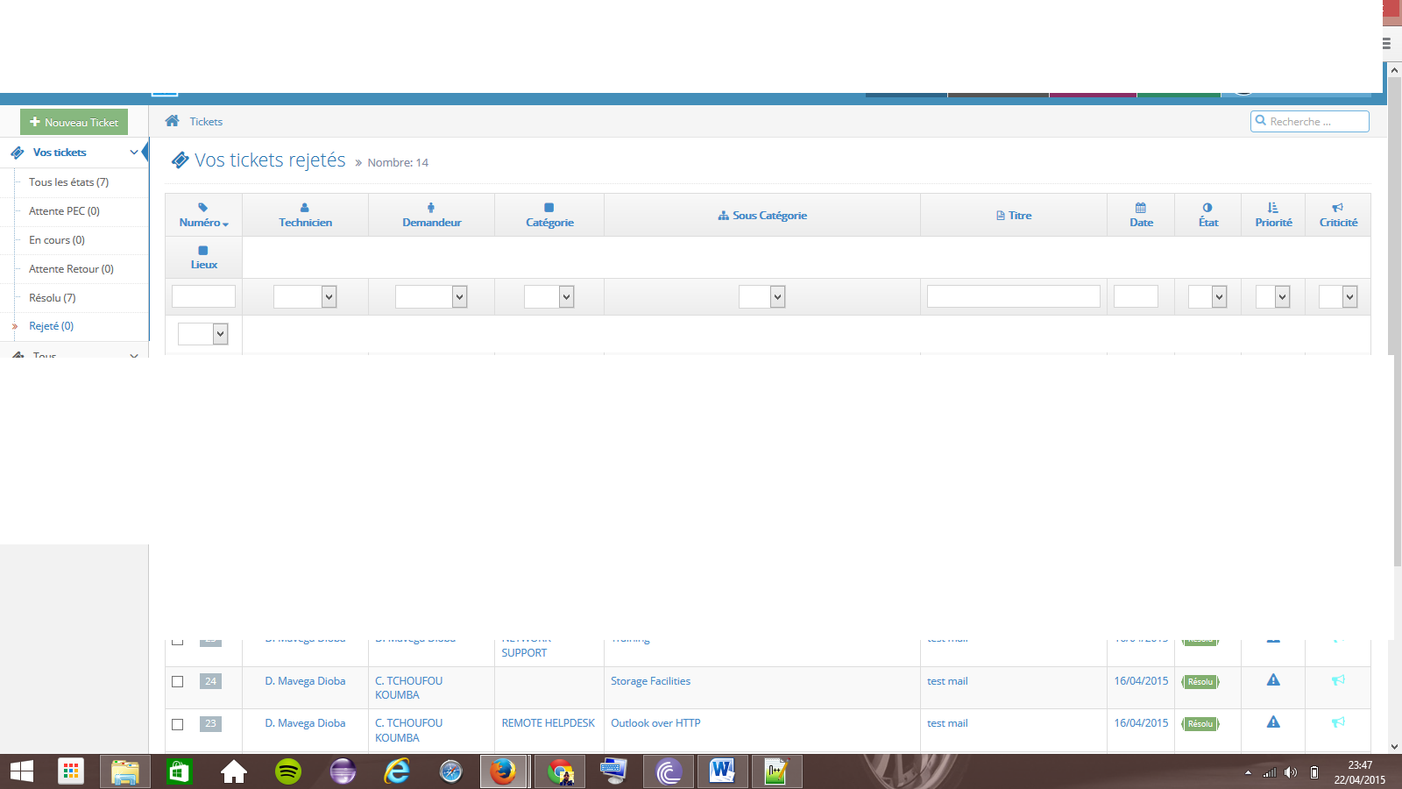1402x789 pixels.
Task: Click ticket number 23 badge
Action: point(210,723)
